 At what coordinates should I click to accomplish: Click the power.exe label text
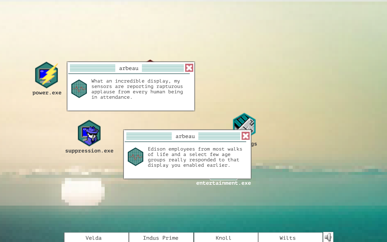(x=47, y=93)
